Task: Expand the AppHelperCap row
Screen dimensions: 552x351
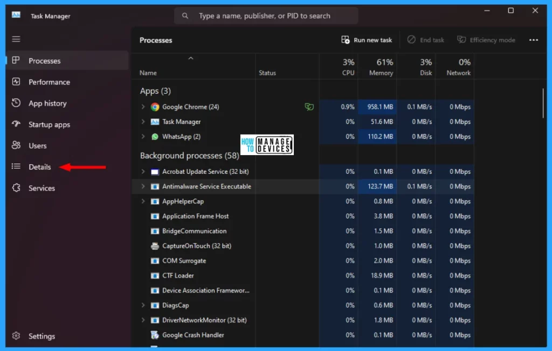Action: click(x=143, y=201)
